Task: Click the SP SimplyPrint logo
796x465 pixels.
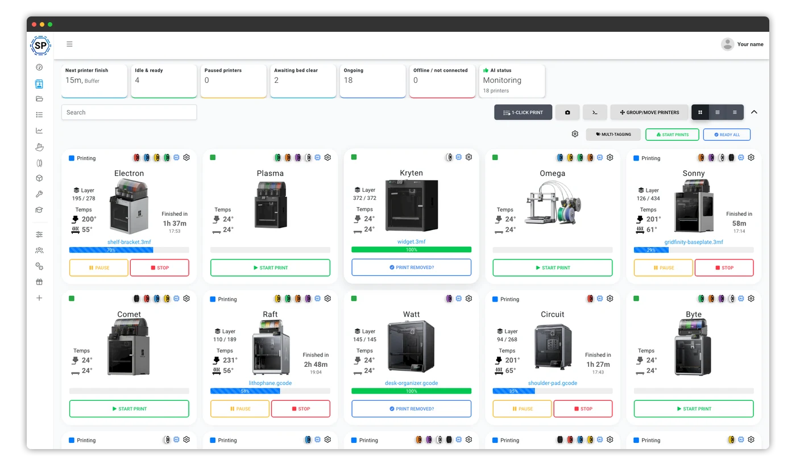Action: click(x=40, y=45)
